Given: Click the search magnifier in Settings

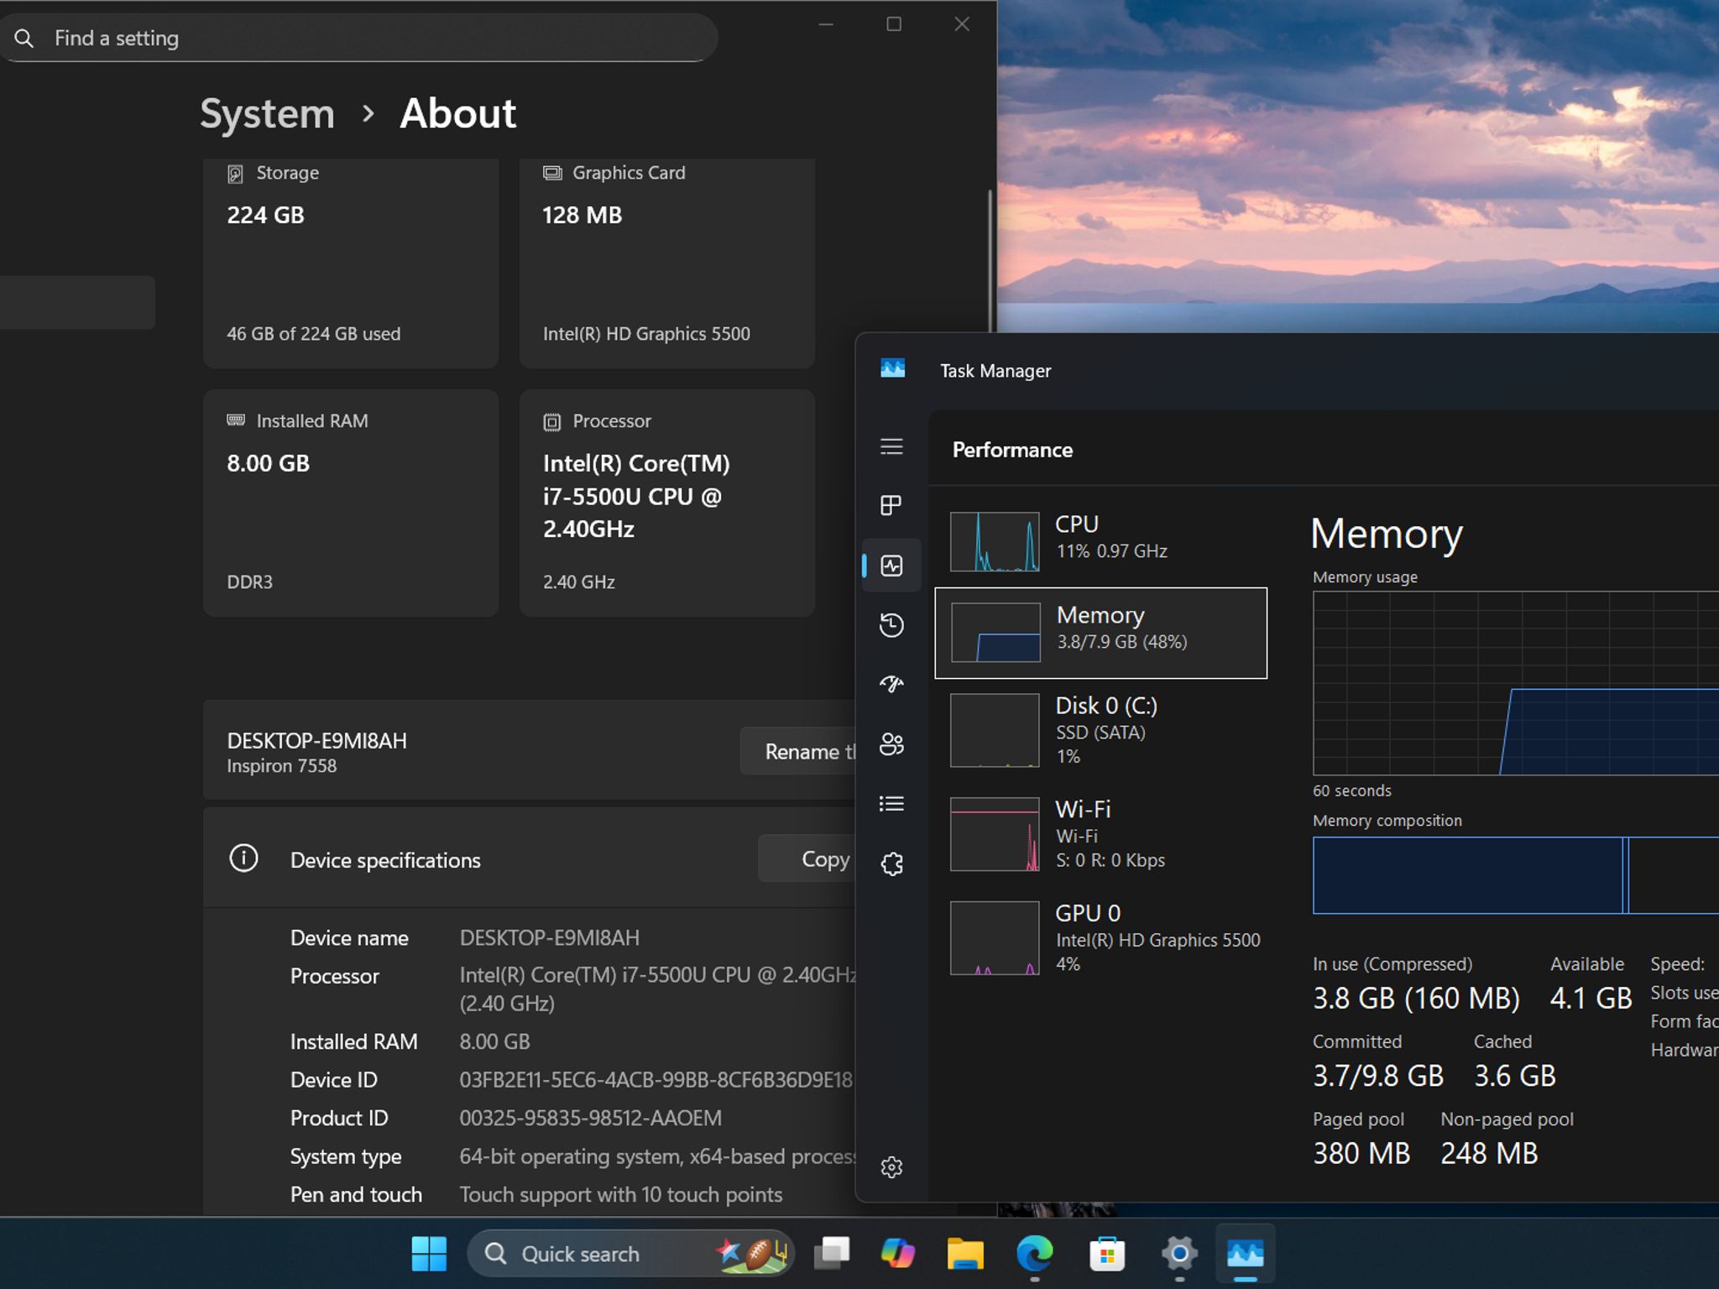Looking at the screenshot, I should pyautogui.click(x=24, y=39).
